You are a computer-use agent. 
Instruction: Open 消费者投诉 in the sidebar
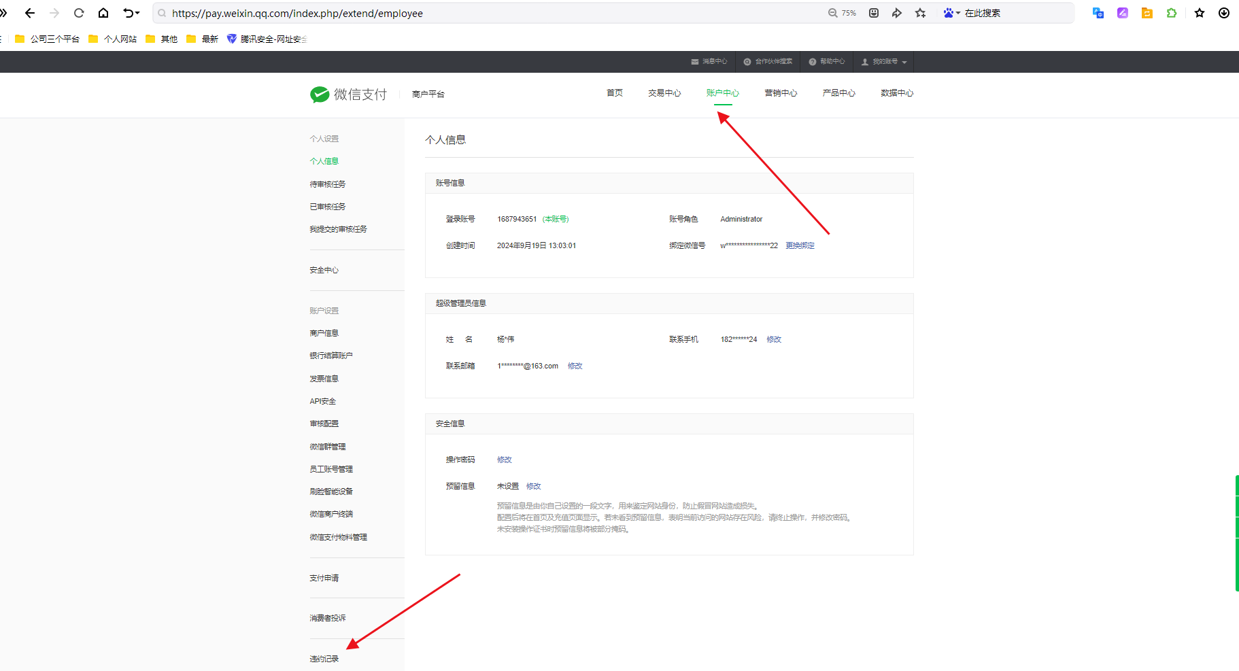pyautogui.click(x=328, y=618)
